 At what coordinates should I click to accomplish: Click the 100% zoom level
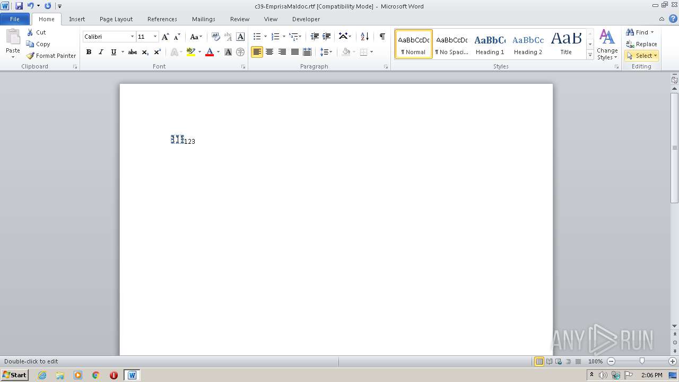click(x=595, y=361)
